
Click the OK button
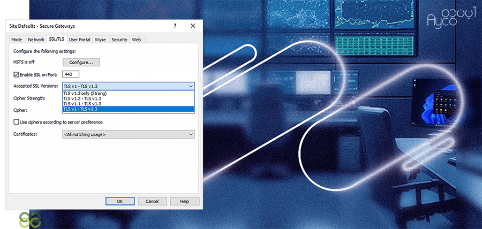(x=120, y=201)
